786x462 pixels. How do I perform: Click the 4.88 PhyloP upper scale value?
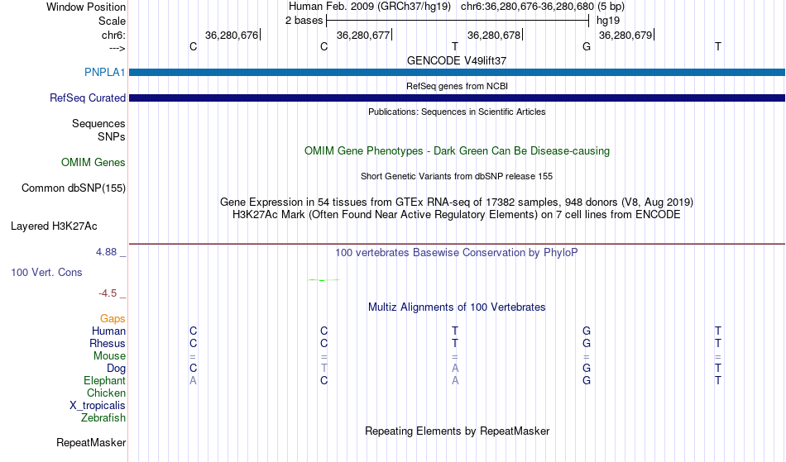point(106,252)
